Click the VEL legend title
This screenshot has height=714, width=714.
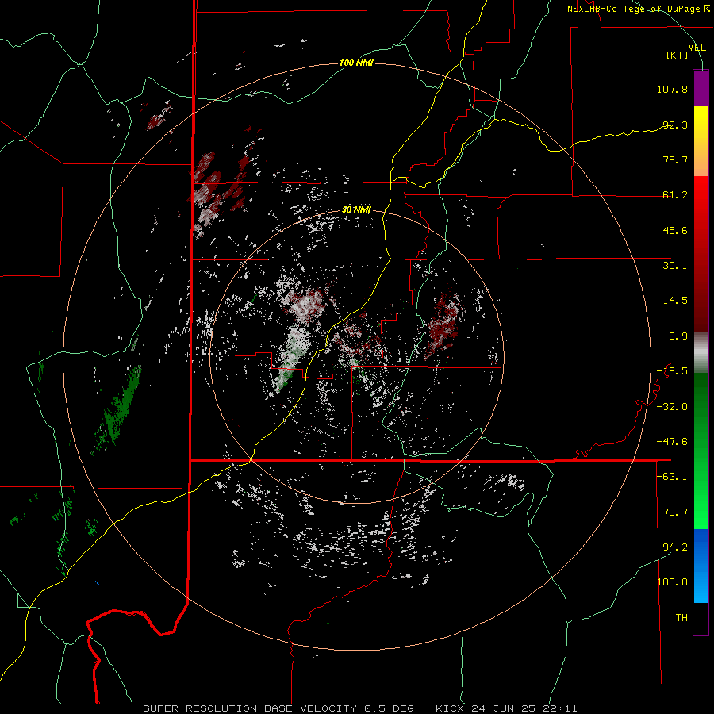point(697,48)
